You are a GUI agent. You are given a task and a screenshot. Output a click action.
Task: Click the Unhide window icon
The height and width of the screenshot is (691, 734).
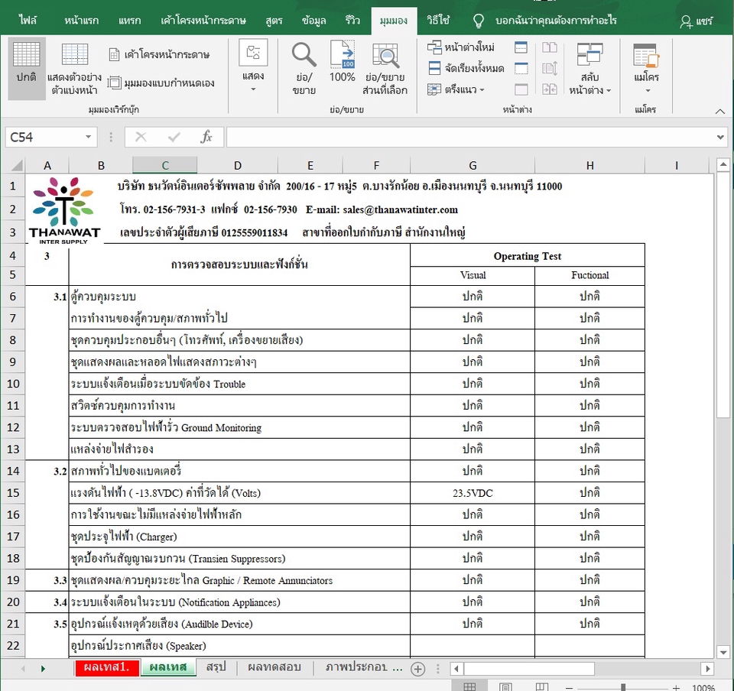(521, 89)
